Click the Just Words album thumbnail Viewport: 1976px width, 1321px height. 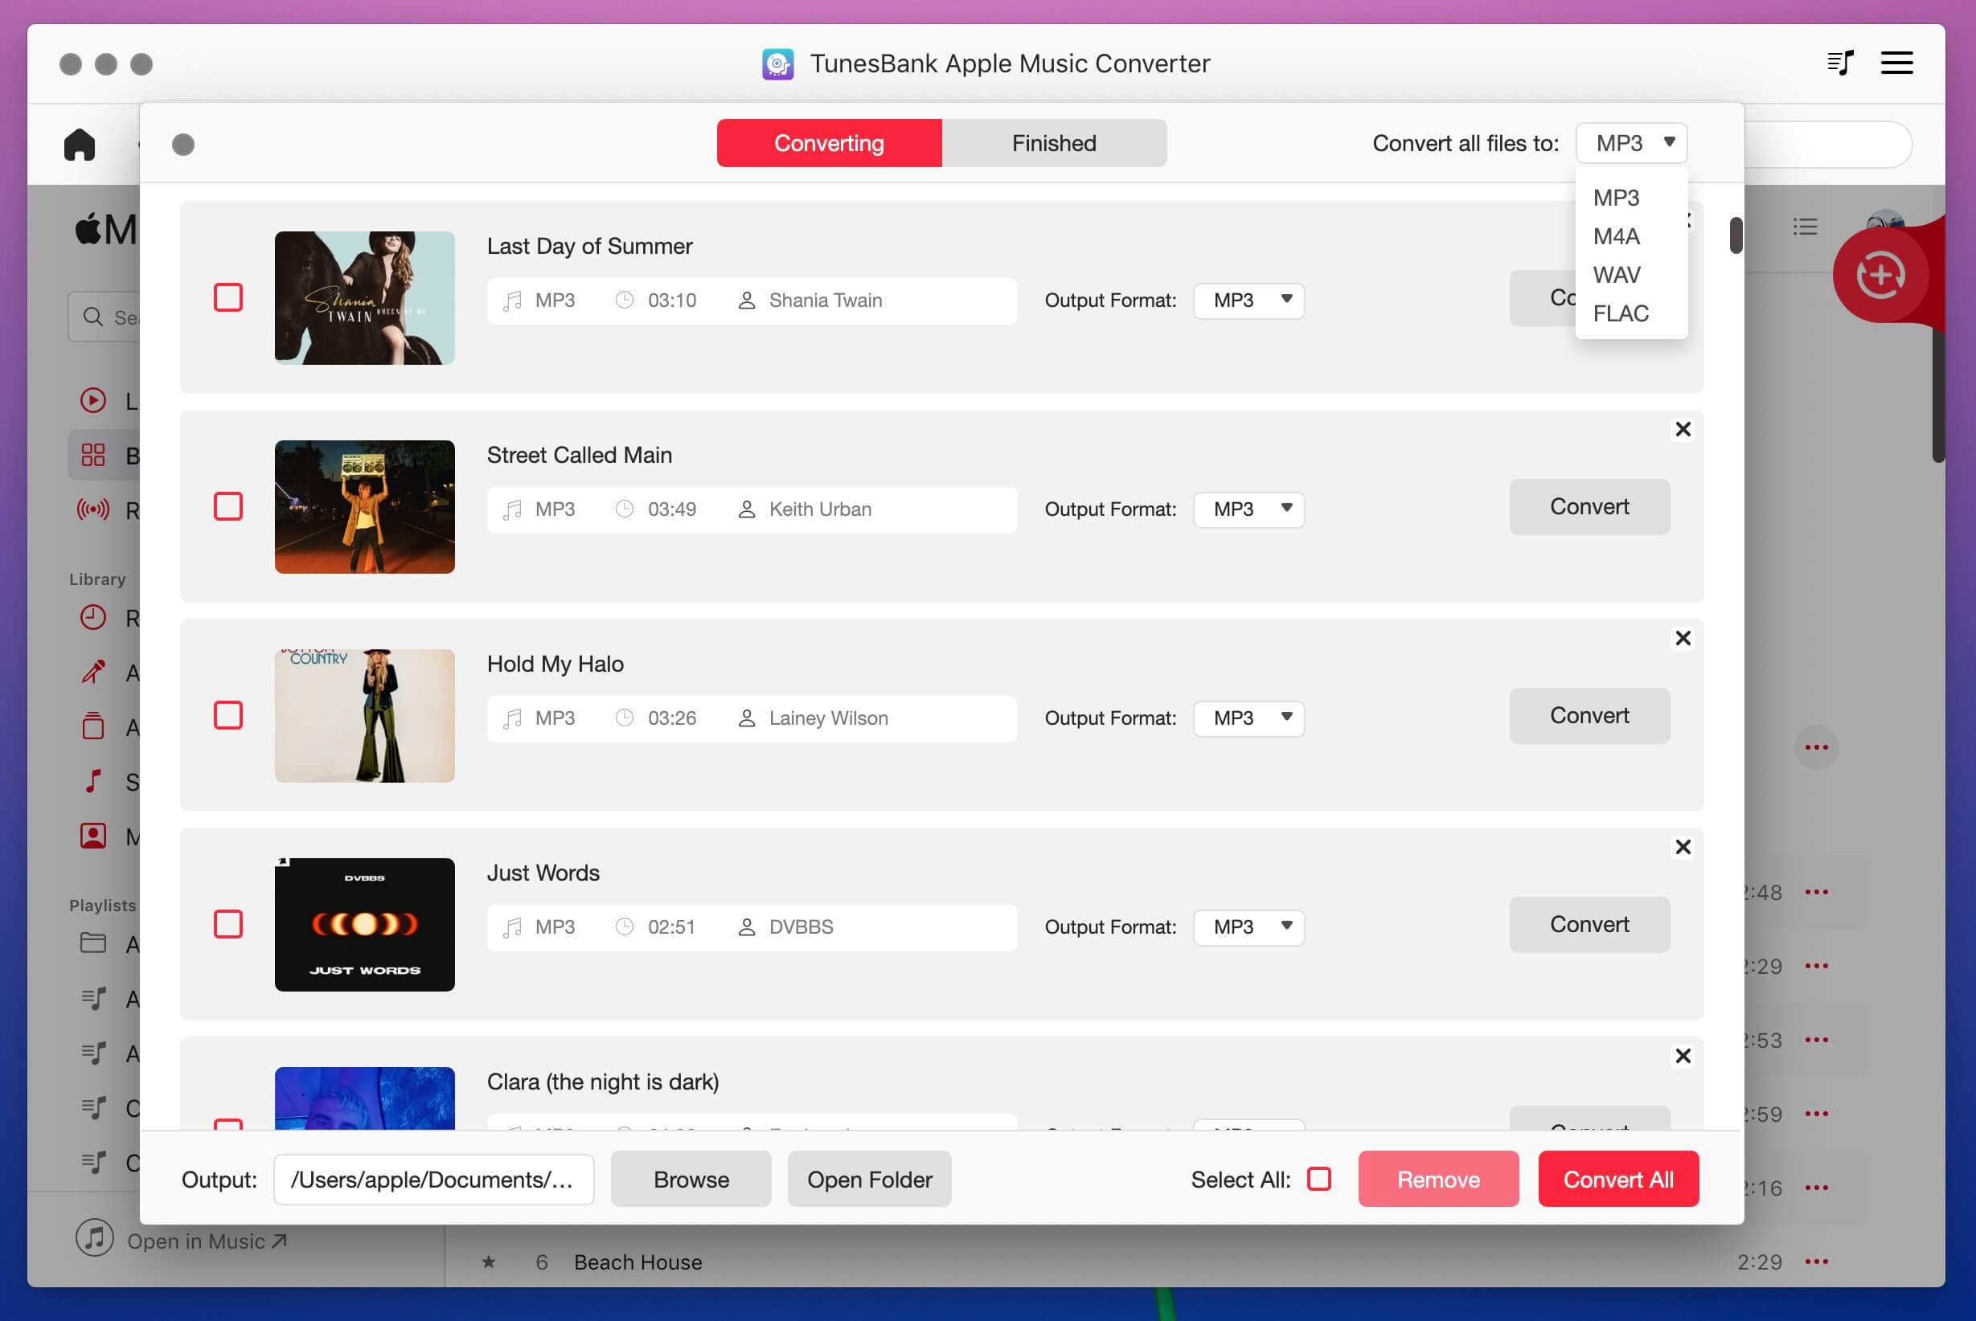[366, 923]
